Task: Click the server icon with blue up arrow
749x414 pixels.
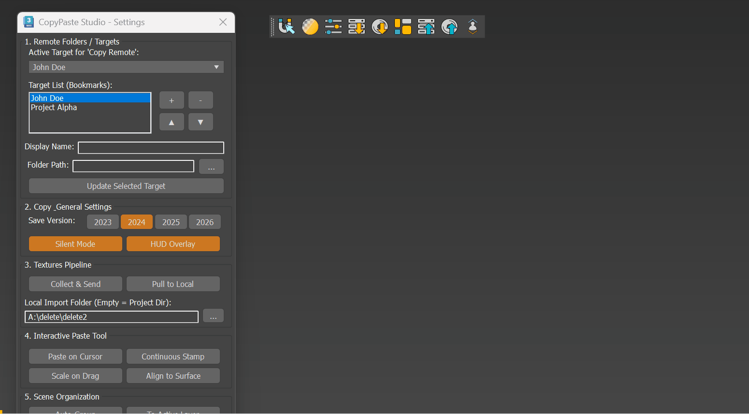Action: pos(426,27)
